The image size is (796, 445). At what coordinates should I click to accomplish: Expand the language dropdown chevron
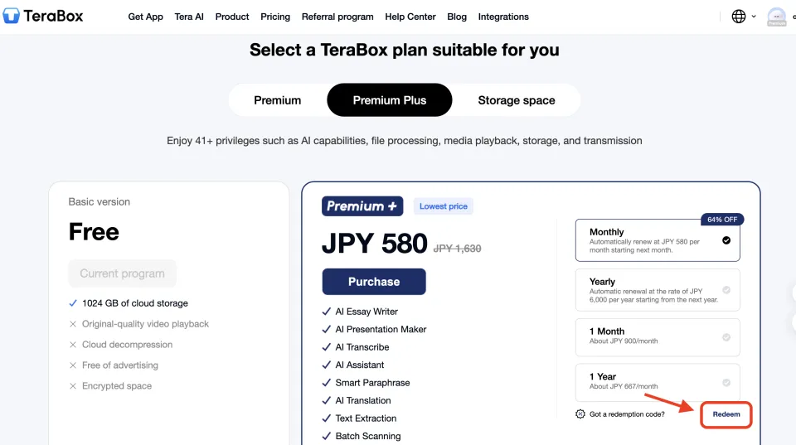754,17
